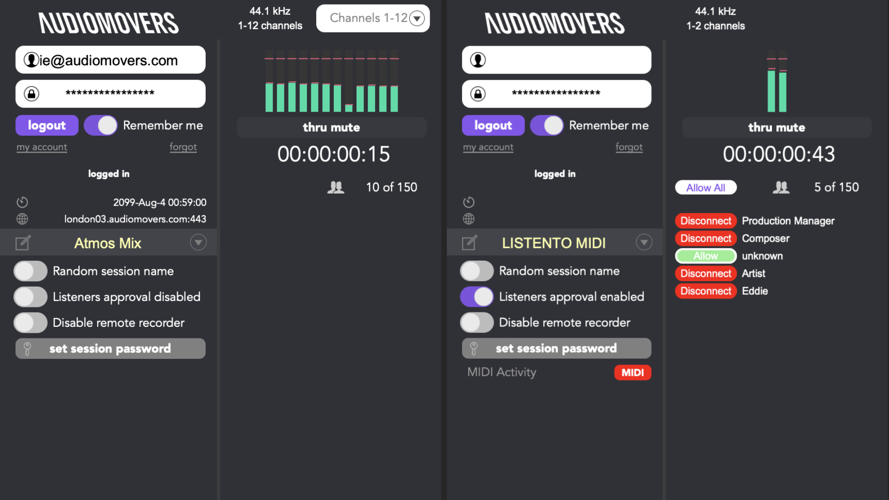Click the clock icon beside 2099-Aug-4 expiry
Image resolution: width=889 pixels, height=500 pixels.
22,202
